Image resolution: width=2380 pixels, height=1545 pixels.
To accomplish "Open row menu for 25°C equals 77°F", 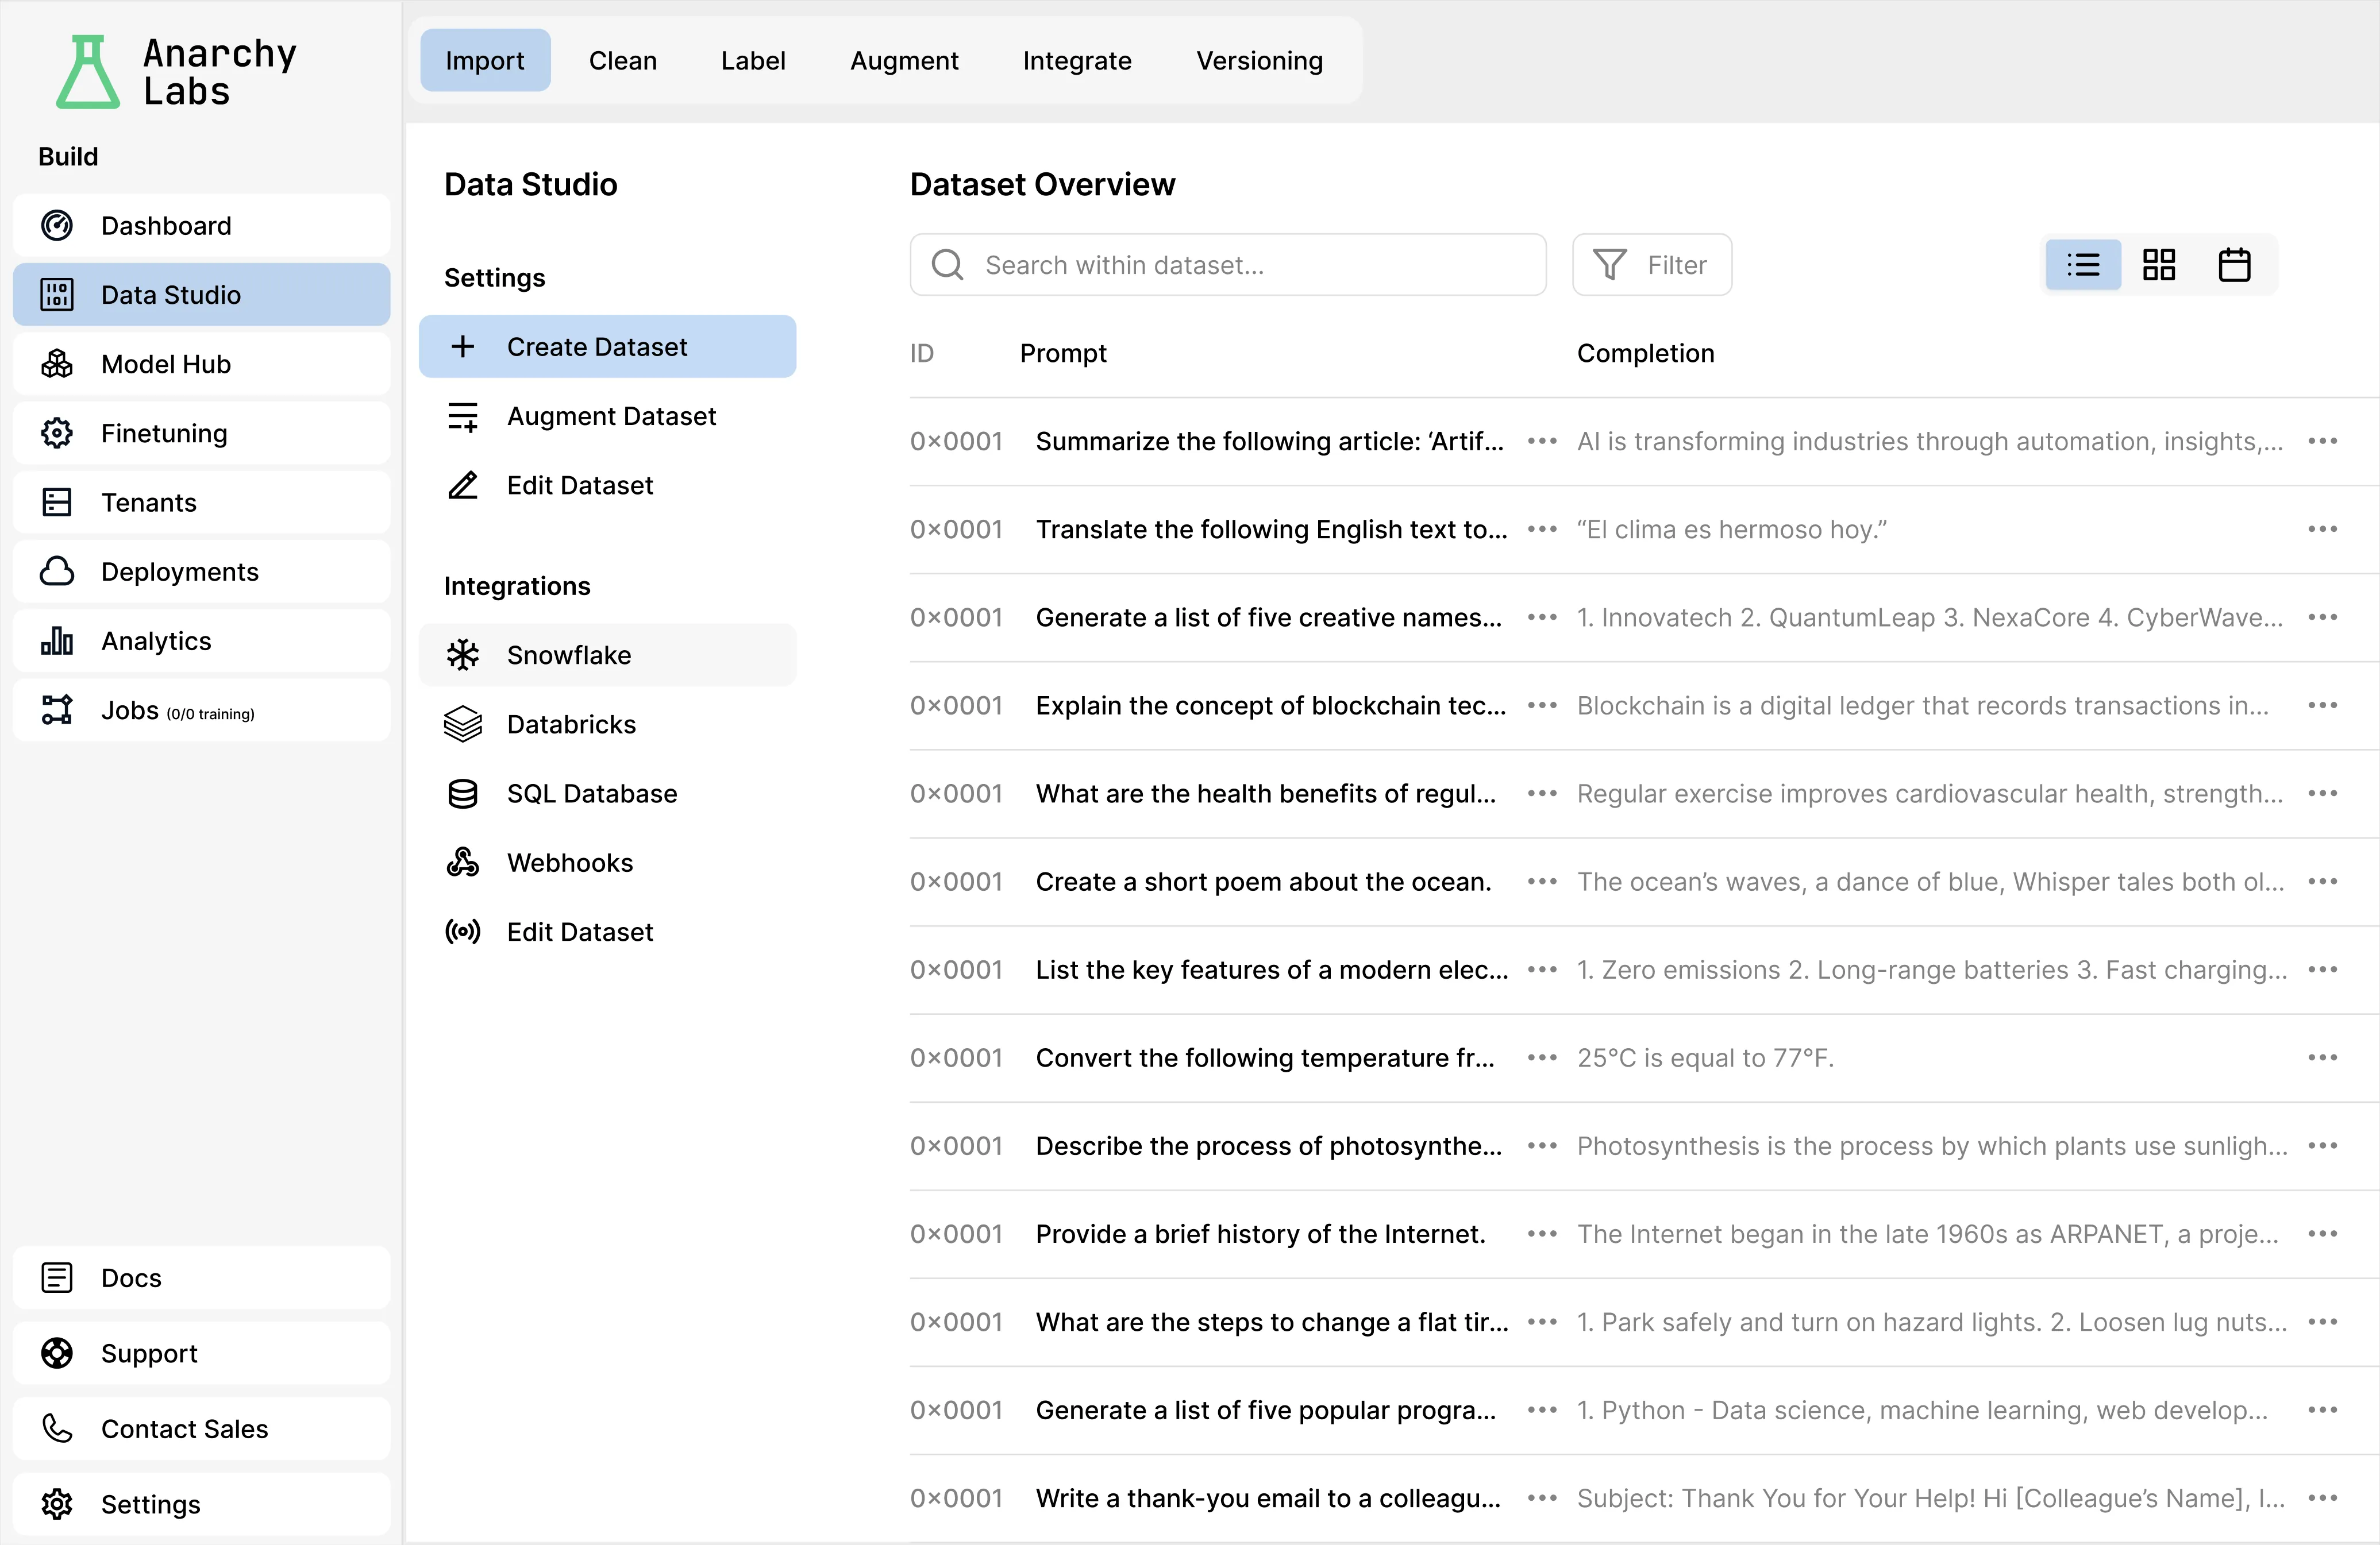I will tap(2322, 1057).
